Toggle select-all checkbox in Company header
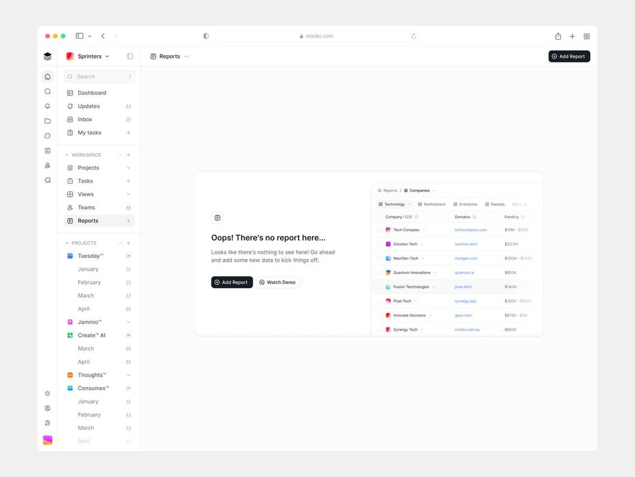Viewport: 635px width, 477px height. click(380, 217)
